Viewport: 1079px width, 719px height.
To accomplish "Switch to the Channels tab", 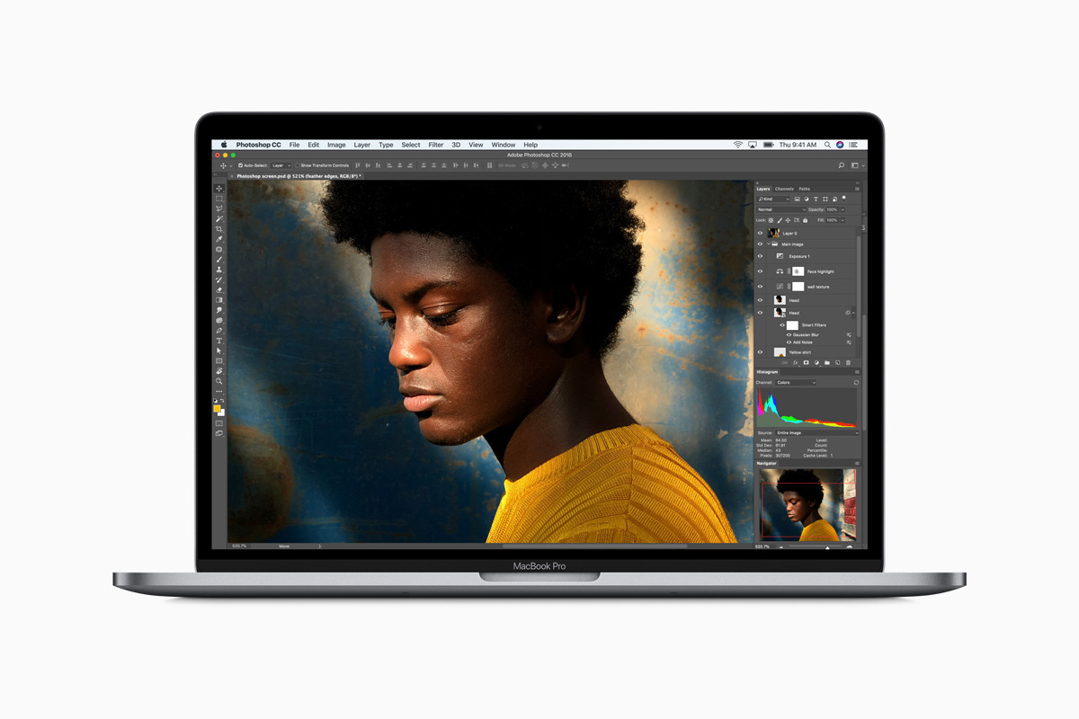I will click(784, 189).
